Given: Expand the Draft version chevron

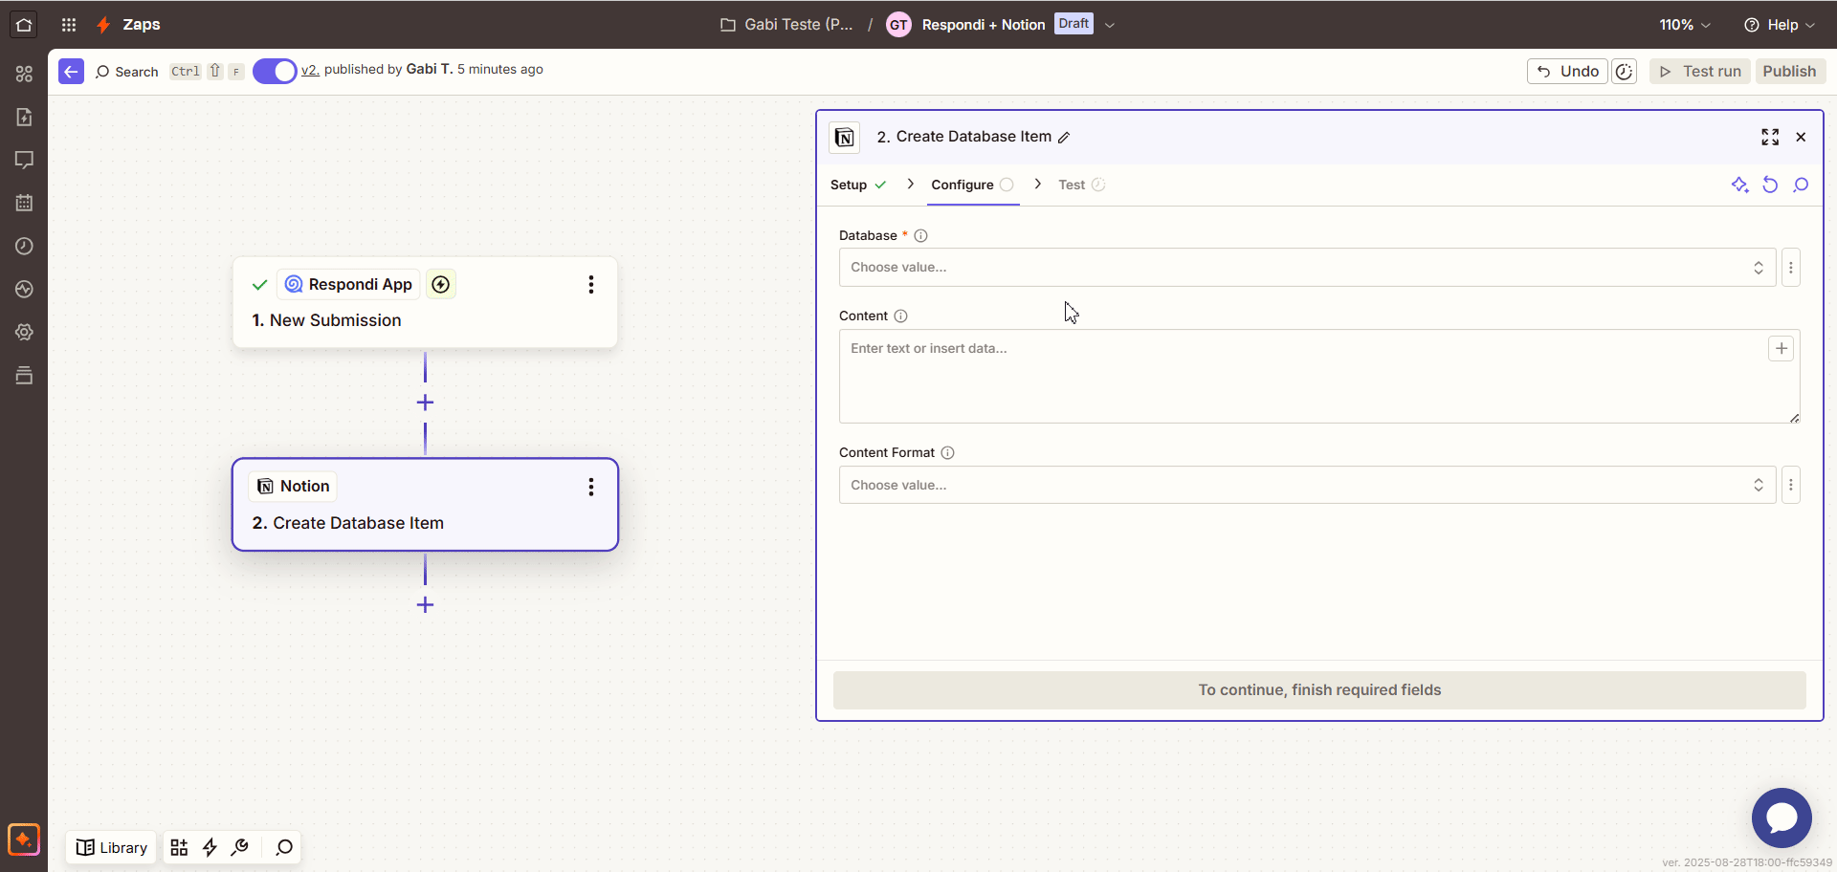Looking at the screenshot, I should tap(1110, 25).
